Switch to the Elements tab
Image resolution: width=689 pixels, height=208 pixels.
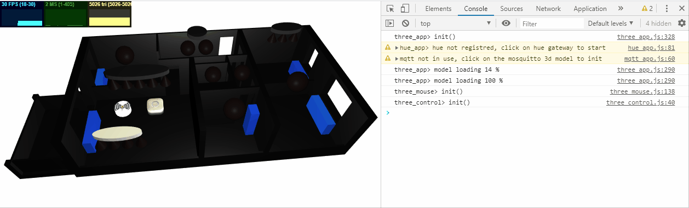point(438,9)
